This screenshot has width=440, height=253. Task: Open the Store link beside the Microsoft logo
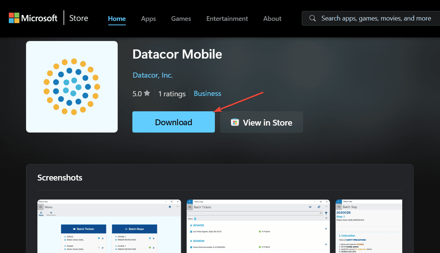78,18
